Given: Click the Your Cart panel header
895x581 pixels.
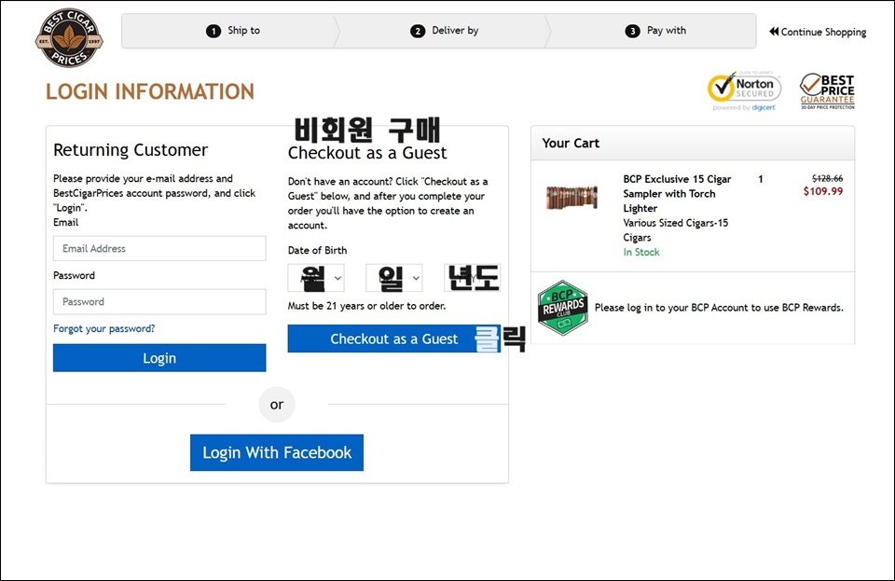Looking at the screenshot, I should (x=693, y=144).
